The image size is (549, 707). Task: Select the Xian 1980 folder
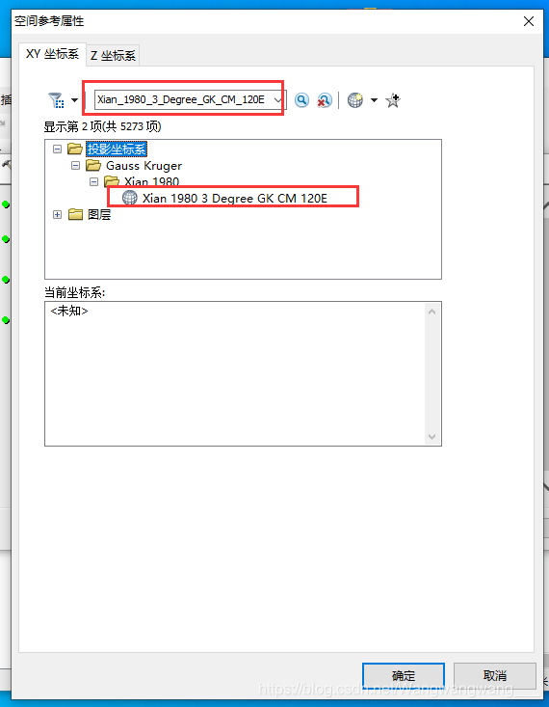[151, 181]
